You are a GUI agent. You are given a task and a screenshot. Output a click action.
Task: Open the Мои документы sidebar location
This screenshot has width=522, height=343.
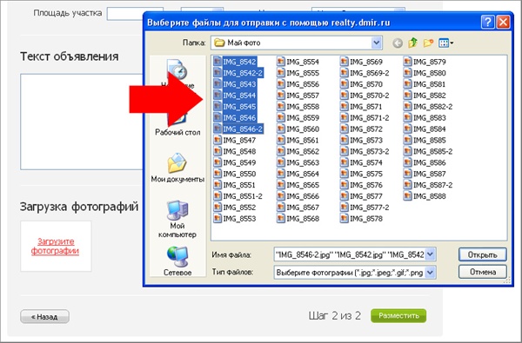[177, 168]
